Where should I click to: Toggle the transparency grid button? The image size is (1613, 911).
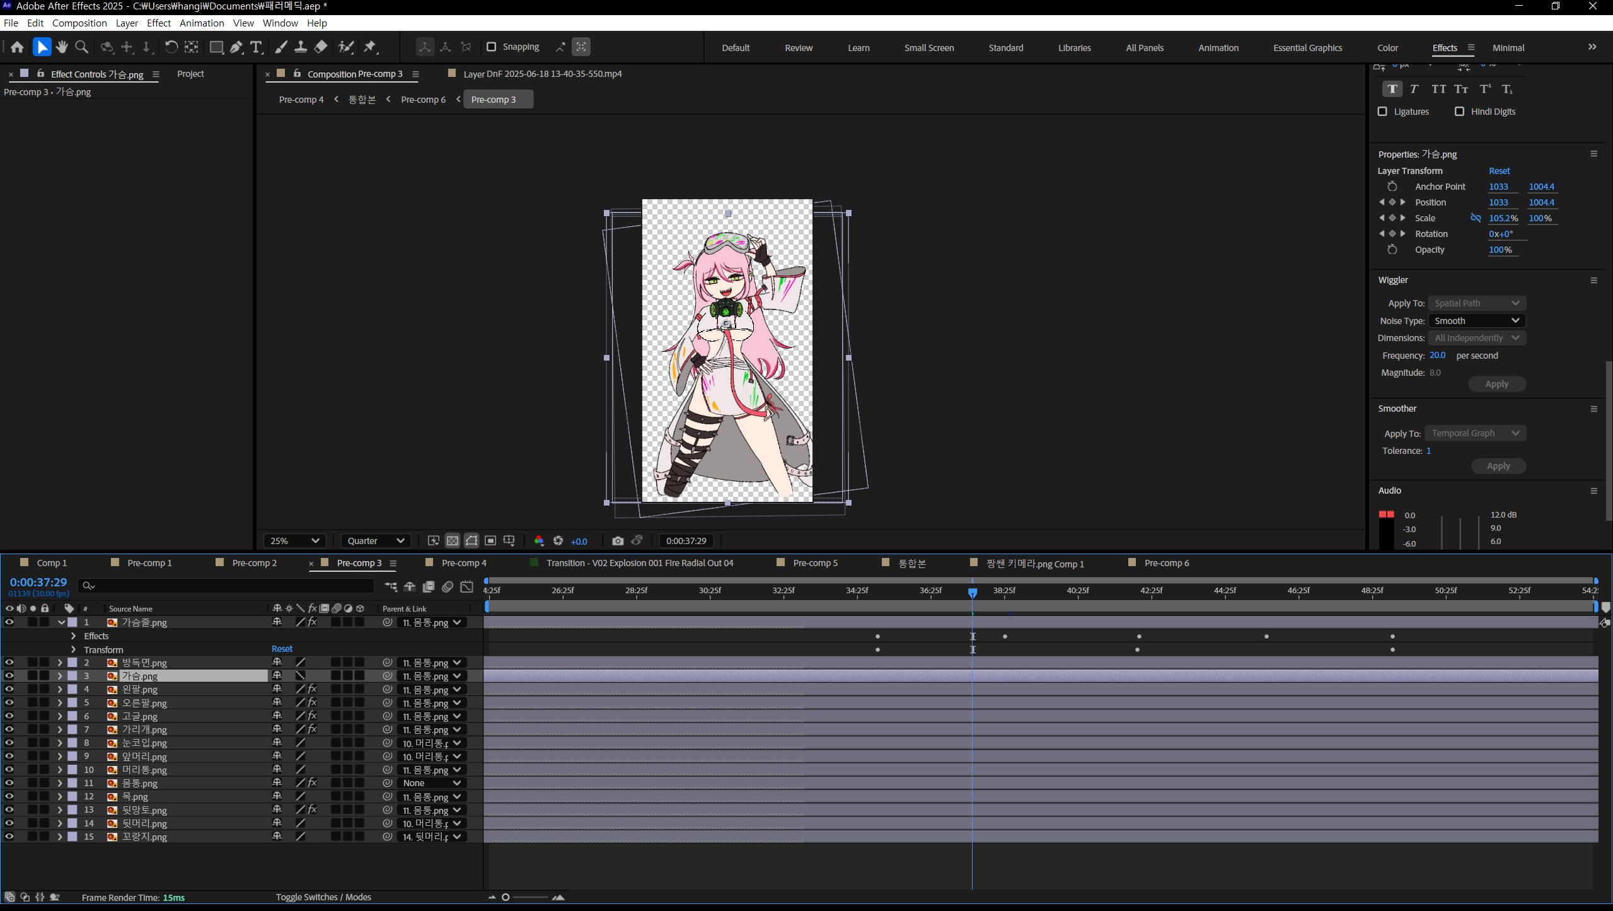pyautogui.click(x=453, y=541)
